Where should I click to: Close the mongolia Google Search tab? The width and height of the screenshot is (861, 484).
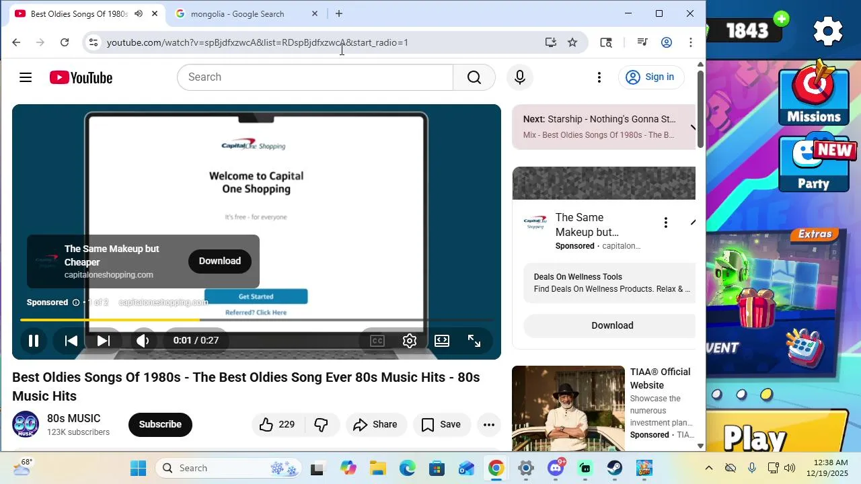tap(314, 13)
